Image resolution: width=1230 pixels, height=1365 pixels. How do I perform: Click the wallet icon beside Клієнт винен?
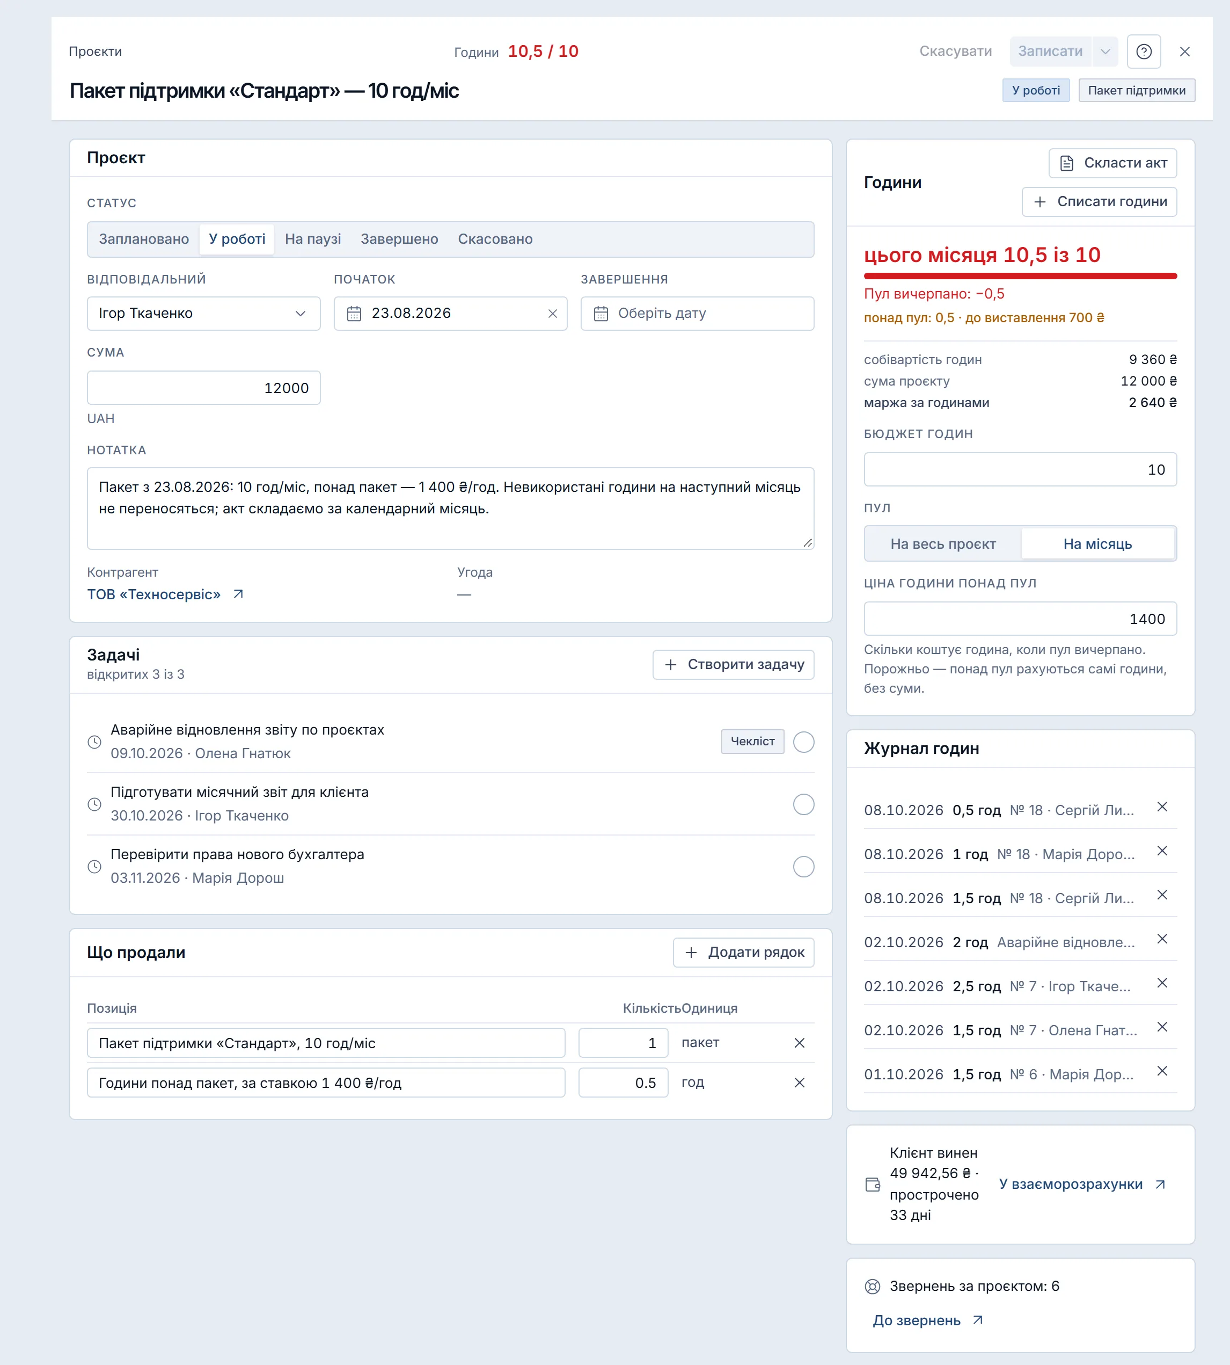click(x=873, y=1185)
